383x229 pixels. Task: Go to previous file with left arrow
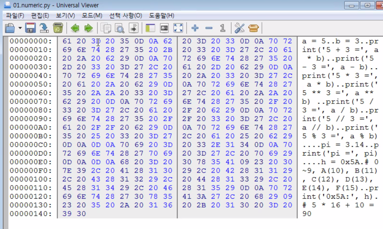point(75,28)
